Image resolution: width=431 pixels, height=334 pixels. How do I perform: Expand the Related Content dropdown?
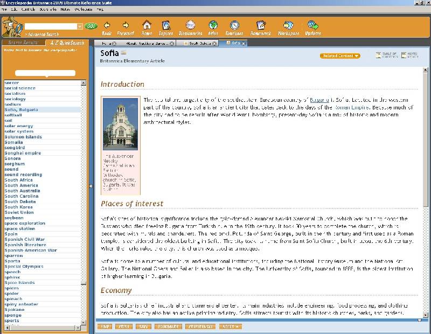[x=340, y=56]
